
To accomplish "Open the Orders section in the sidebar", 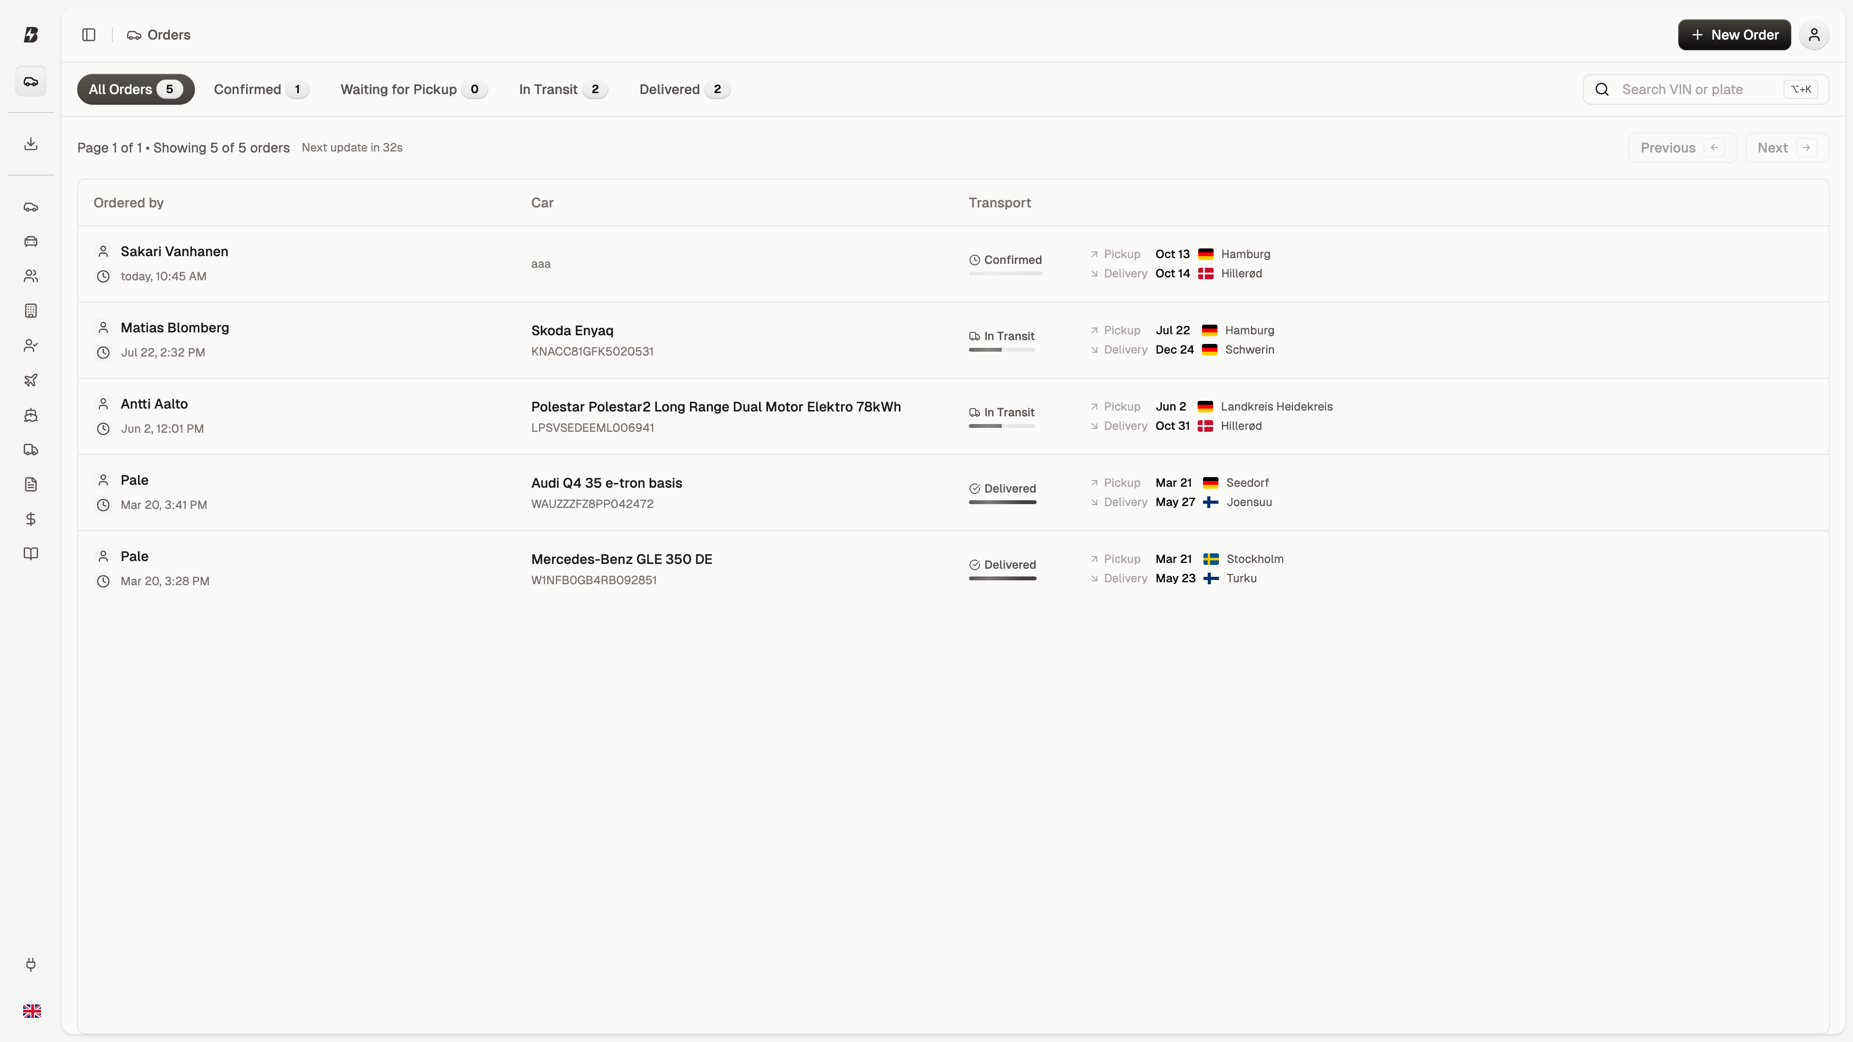I will 30,81.
